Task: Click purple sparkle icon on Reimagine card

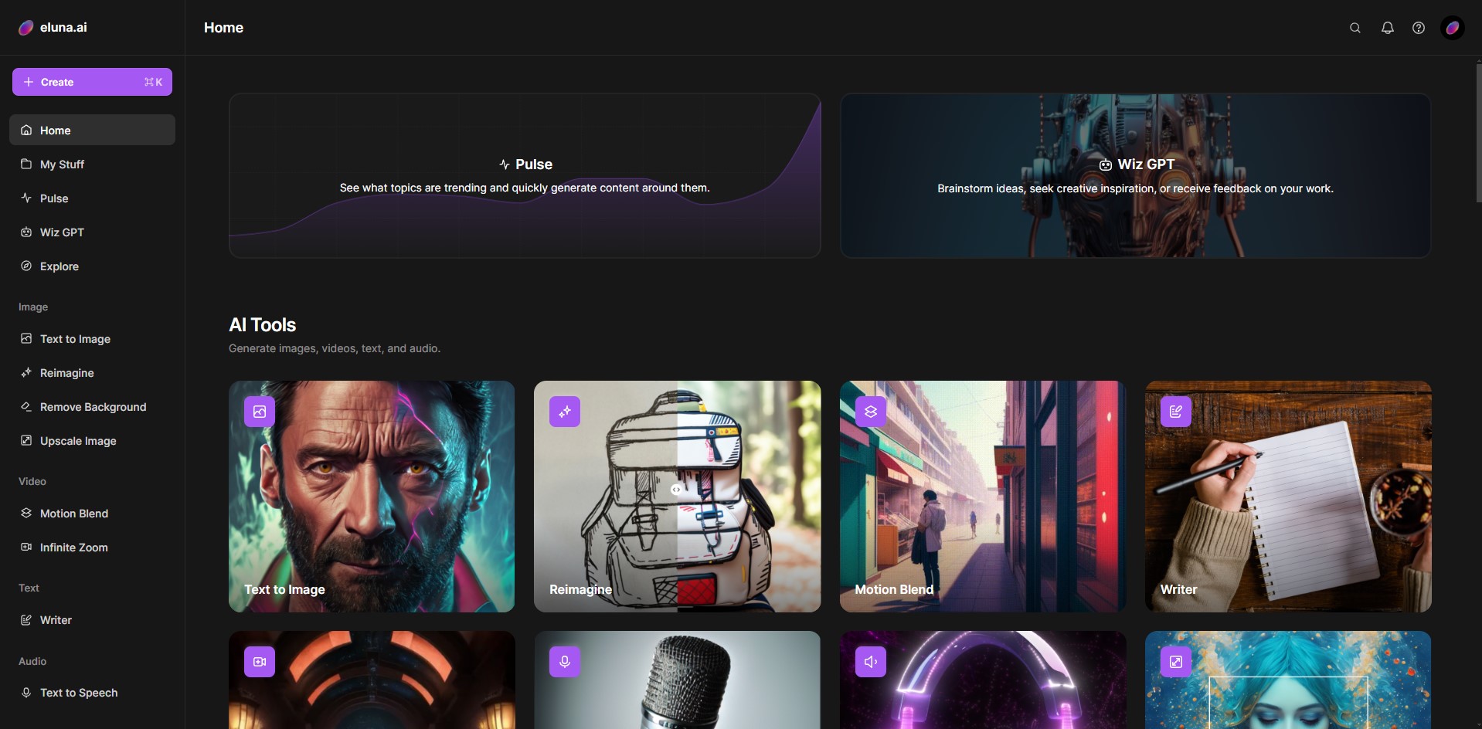Action: pos(565,412)
